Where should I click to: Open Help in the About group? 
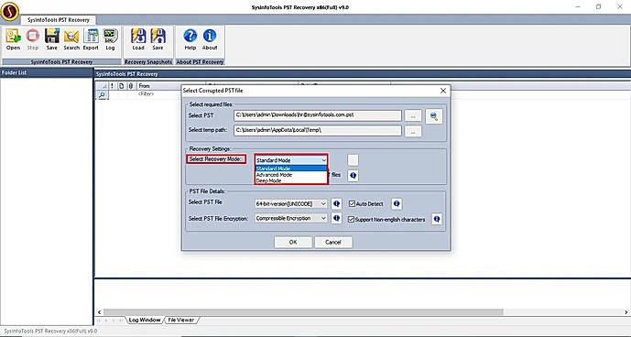click(x=190, y=39)
